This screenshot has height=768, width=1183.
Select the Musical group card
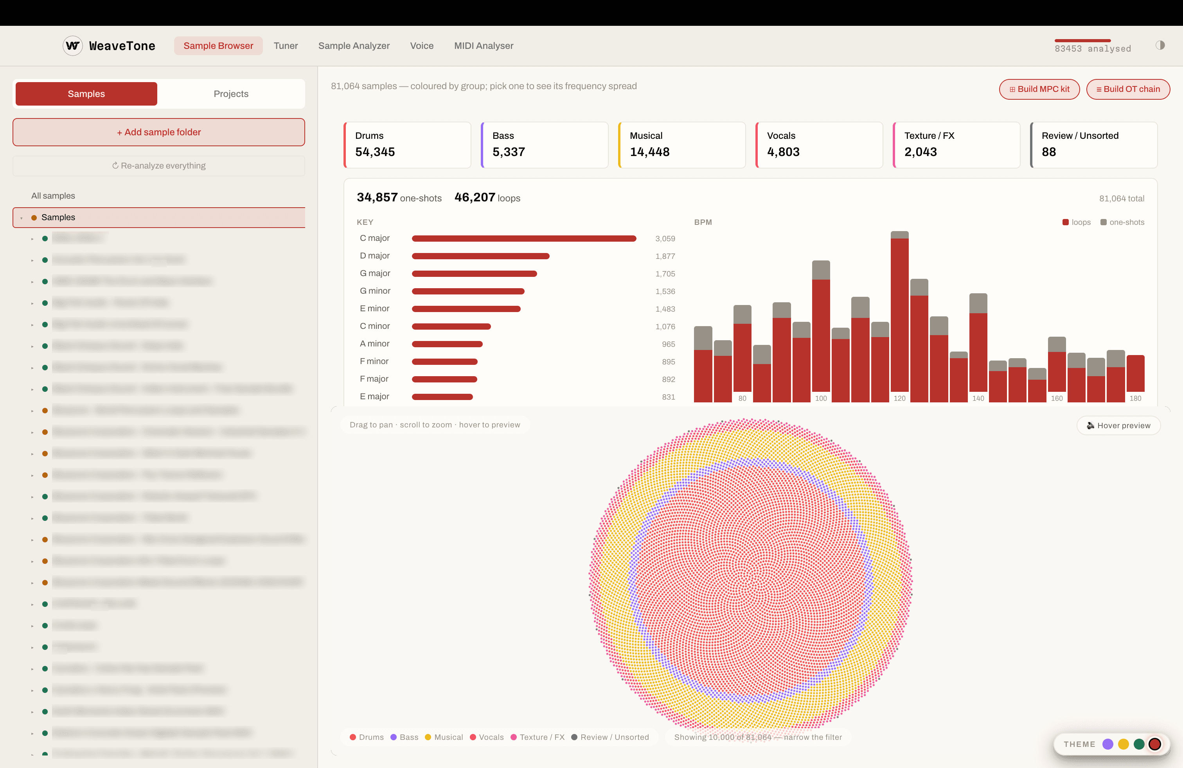[681, 145]
